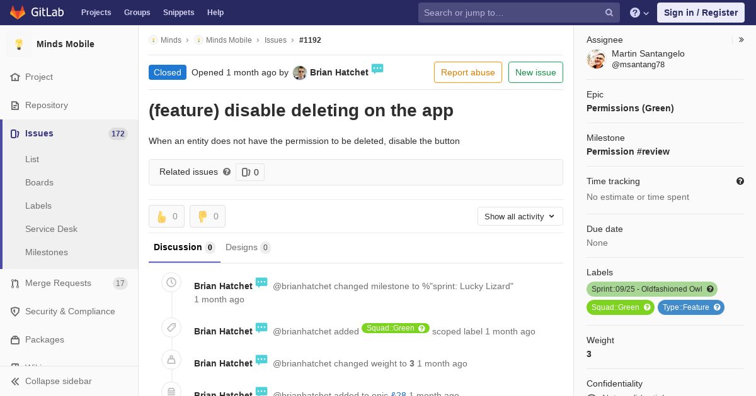Click help icon on Sprint::09/25 label
This screenshot has height=396, width=756.
(710, 289)
